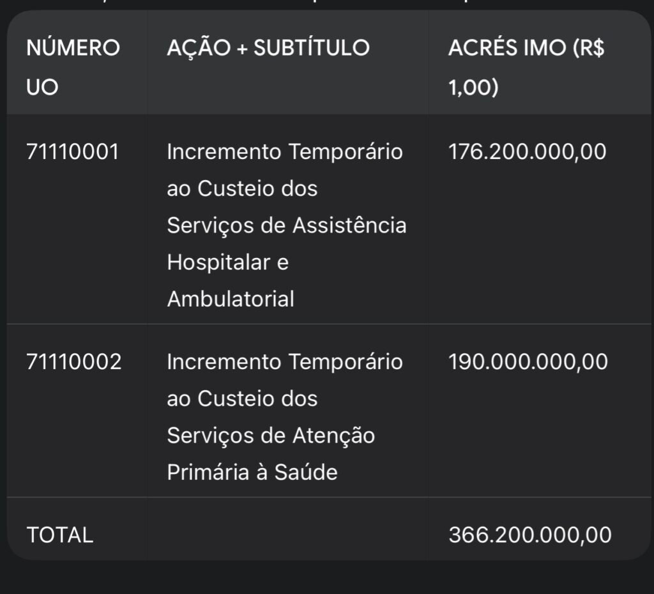Click the word Ambulatorial in first row
Screen dimensions: 654x594
point(231,299)
